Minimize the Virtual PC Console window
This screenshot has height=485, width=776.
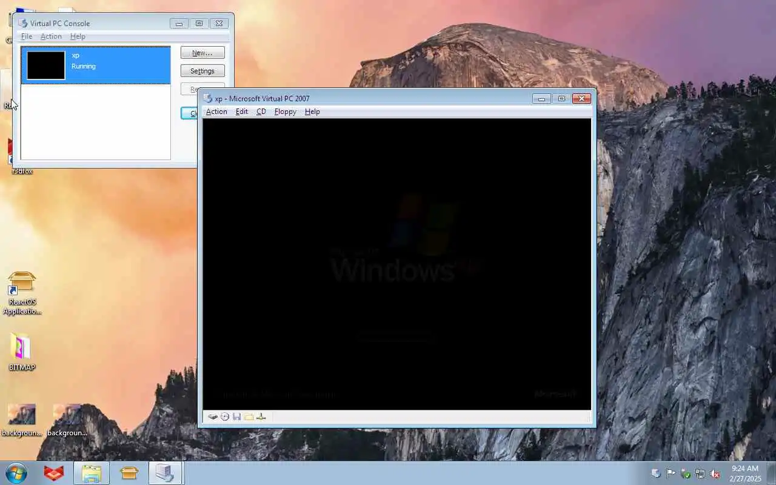click(x=179, y=23)
